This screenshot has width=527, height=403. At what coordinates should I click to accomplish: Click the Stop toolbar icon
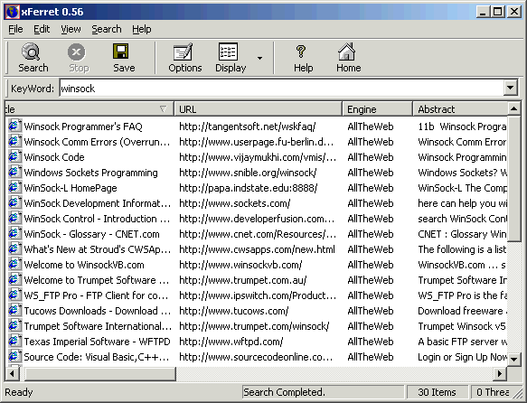pos(77,52)
